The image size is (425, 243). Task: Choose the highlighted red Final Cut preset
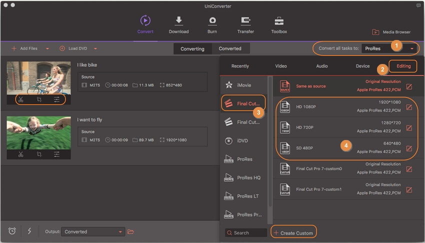[x=243, y=103]
